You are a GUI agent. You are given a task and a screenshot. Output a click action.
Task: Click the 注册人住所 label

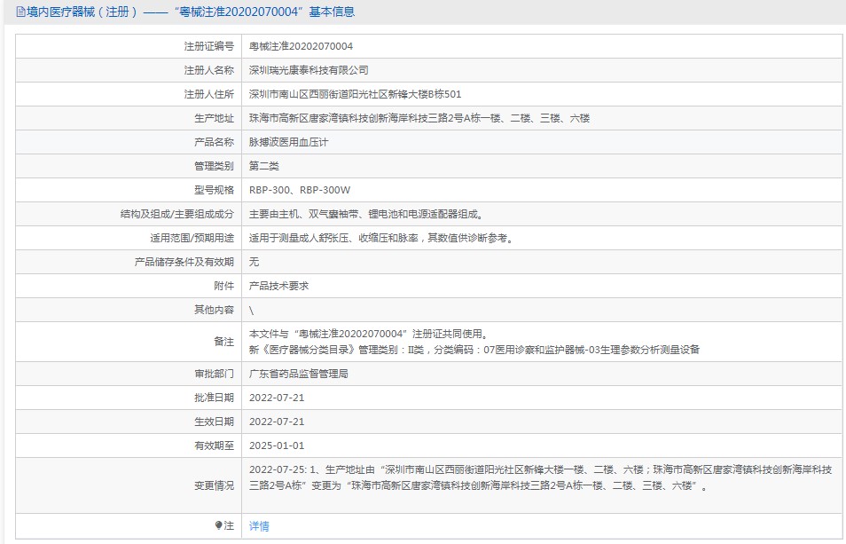[x=208, y=94]
